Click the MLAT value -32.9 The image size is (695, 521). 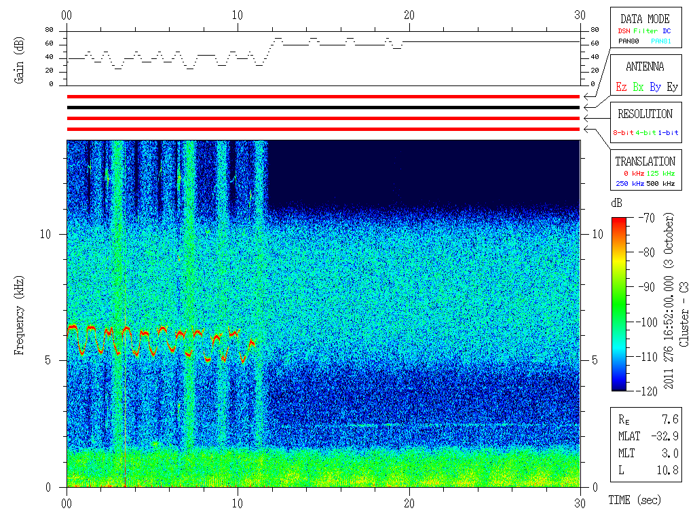click(664, 436)
